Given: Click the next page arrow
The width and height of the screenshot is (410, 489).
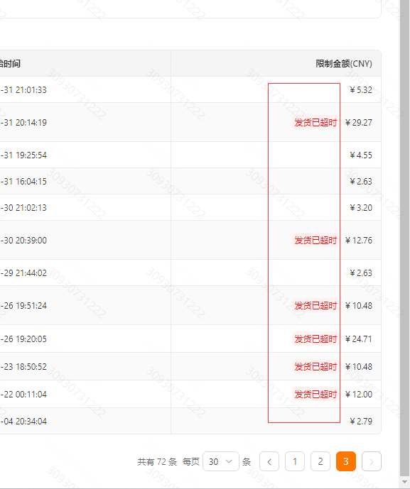Looking at the screenshot, I should 372,461.
